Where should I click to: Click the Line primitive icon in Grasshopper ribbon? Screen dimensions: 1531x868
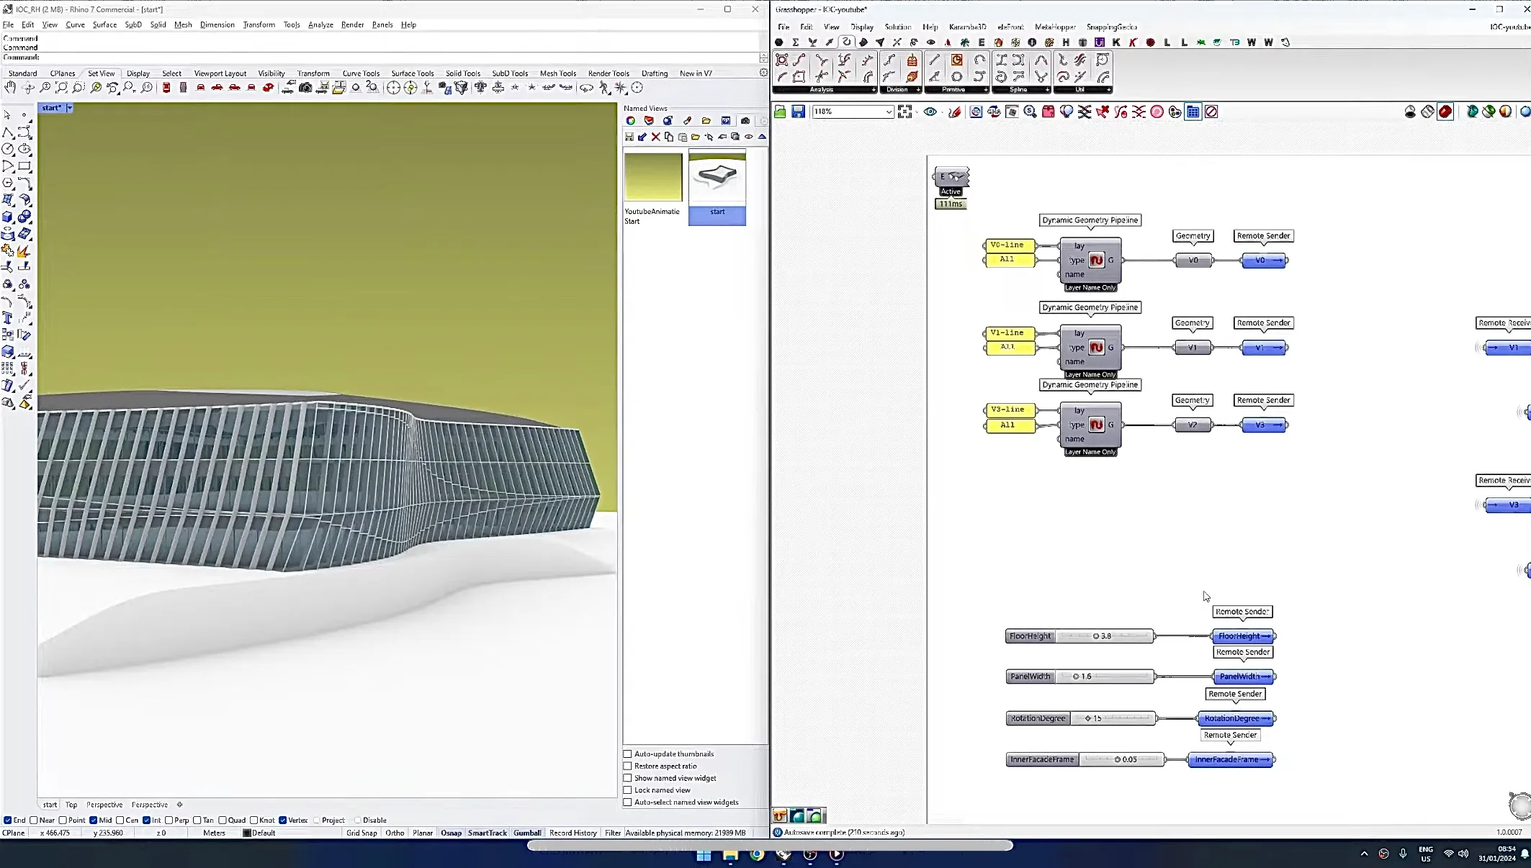934,60
